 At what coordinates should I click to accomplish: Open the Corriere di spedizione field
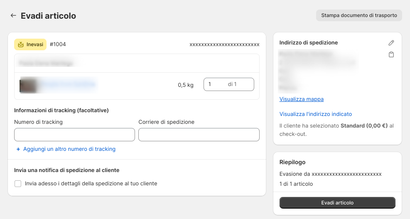(199, 135)
